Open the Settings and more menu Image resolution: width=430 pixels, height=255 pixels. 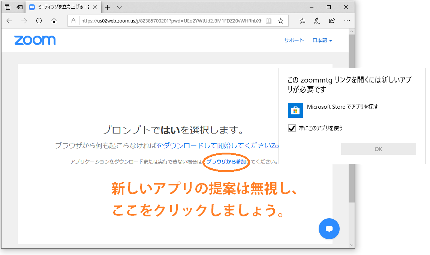347,21
